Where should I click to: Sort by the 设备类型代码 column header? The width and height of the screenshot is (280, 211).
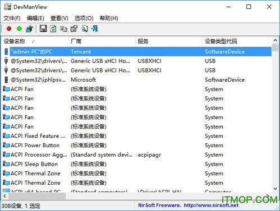point(236,41)
